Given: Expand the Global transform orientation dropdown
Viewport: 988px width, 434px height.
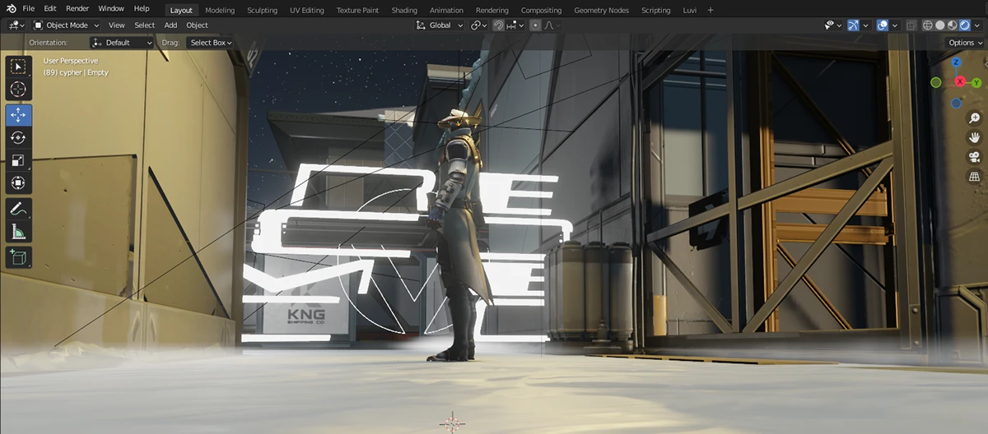Looking at the screenshot, I should pos(441,25).
